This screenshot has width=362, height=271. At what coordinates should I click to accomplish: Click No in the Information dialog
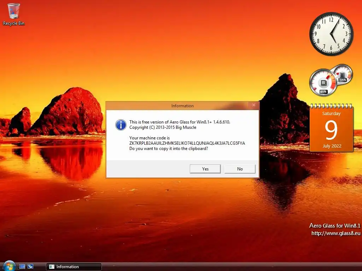click(x=240, y=169)
